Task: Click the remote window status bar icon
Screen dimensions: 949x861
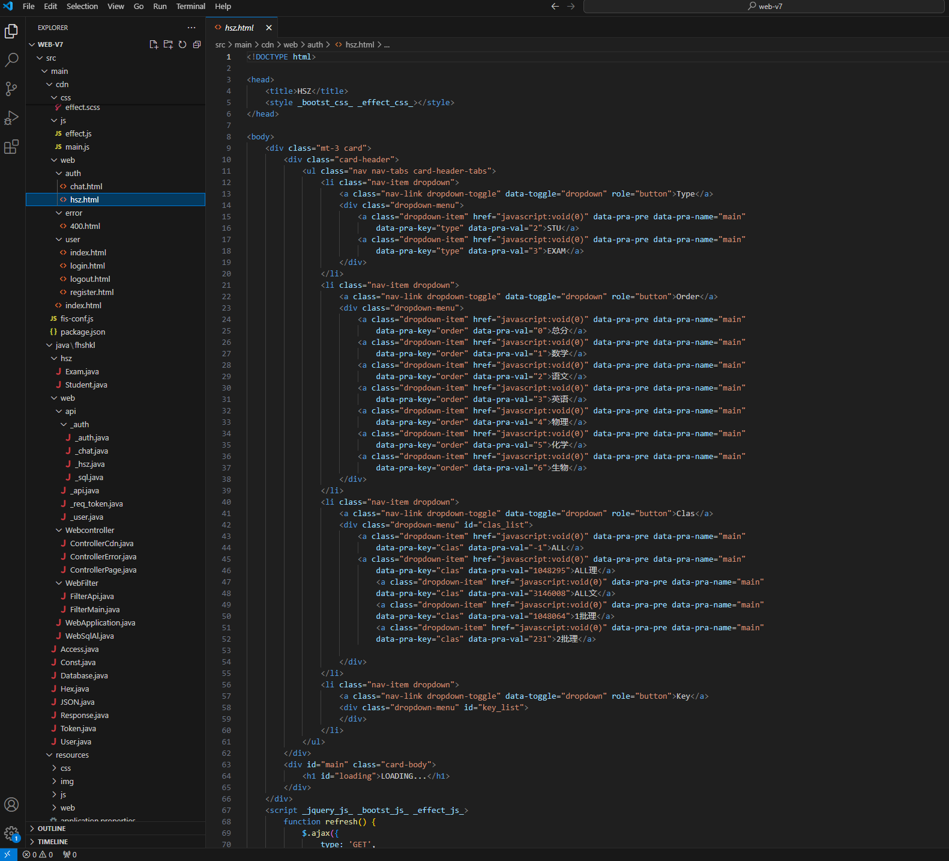Action: point(8,854)
